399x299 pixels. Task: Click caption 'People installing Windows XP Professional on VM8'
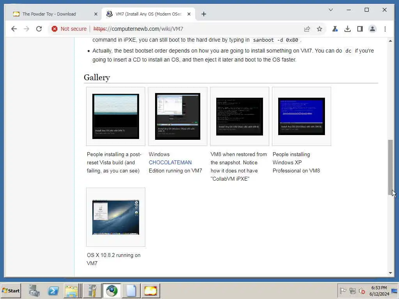(x=296, y=162)
